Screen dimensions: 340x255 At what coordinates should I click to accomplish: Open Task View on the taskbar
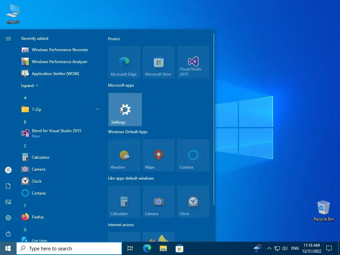tap(130, 248)
